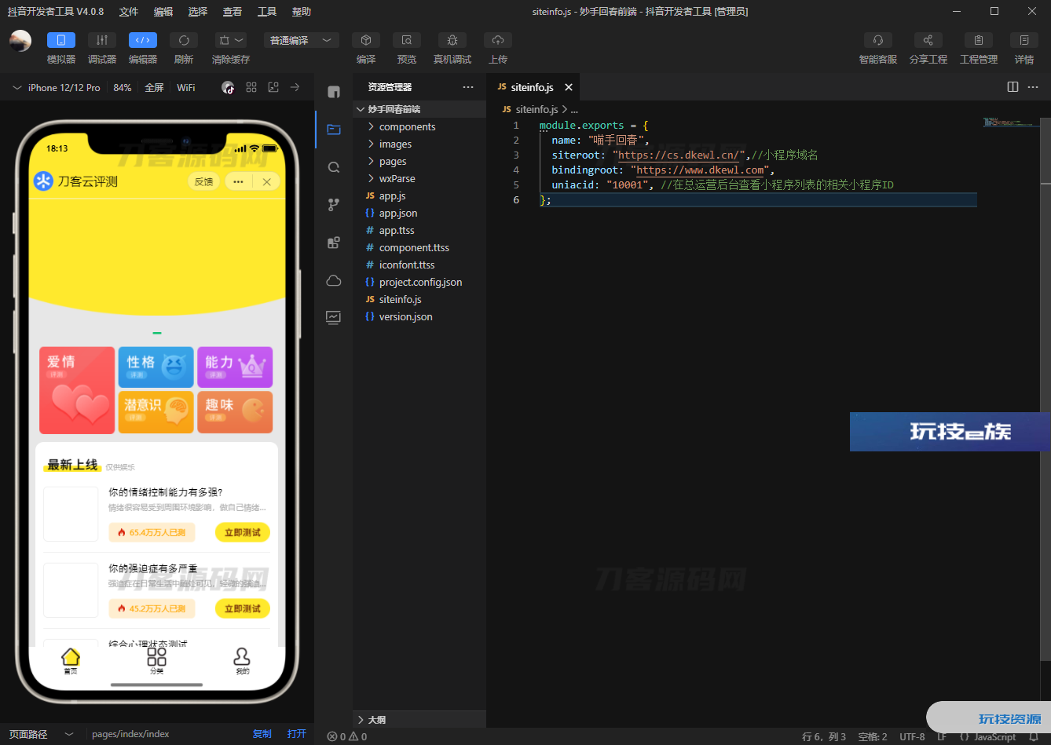Click the compile cube icon
This screenshot has width=1051, height=745.
pos(366,40)
